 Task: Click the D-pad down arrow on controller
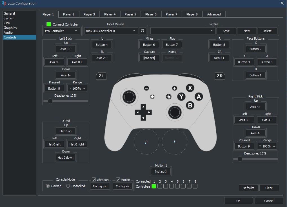(143, 118)
